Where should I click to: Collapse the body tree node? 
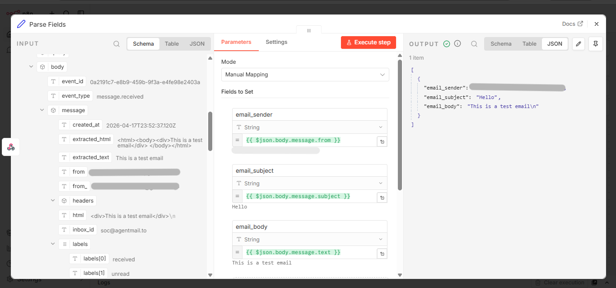coord(31,67)
